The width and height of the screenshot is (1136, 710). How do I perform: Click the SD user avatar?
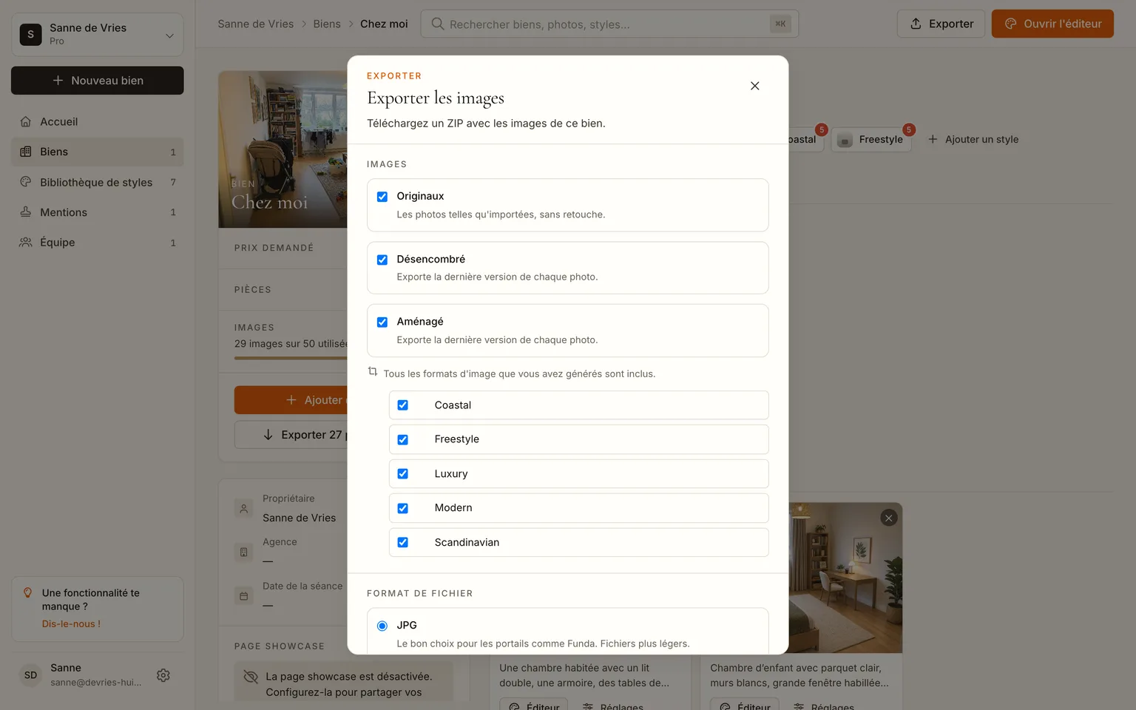click(x=30, y=675)
